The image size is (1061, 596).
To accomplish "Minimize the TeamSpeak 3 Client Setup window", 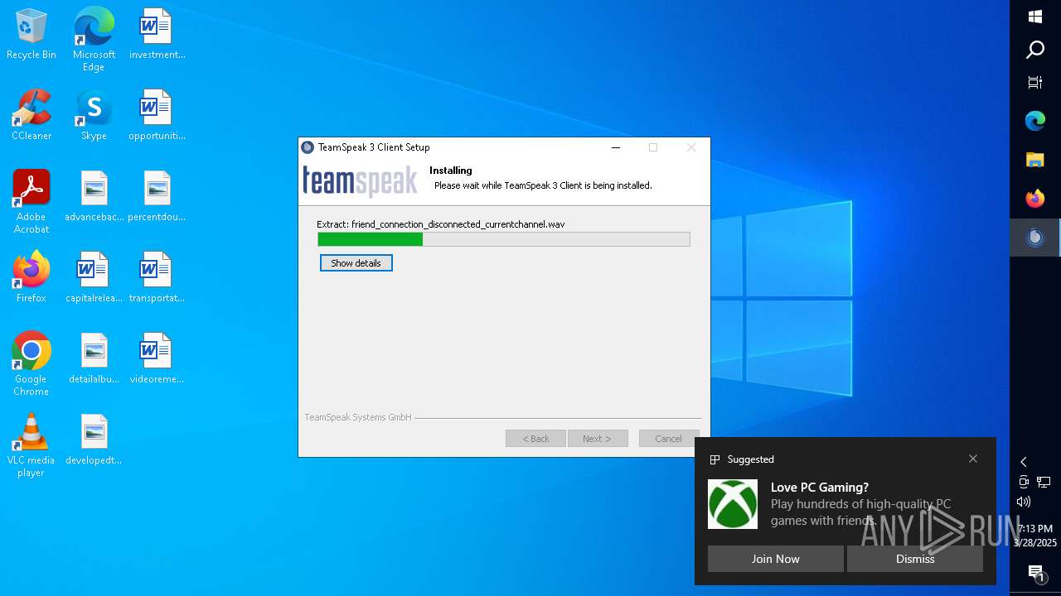I will click(x=616, y=147).
